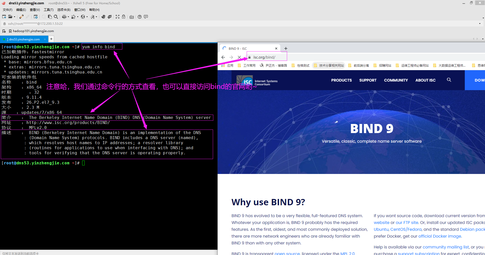Open the 工作常用 bookmark folder
This screenshot has width=485, height=255.
(x=247, y=66)
